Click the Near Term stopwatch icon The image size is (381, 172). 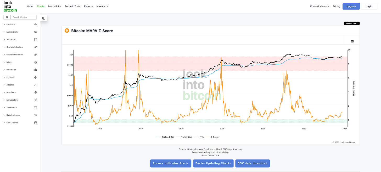36,92
